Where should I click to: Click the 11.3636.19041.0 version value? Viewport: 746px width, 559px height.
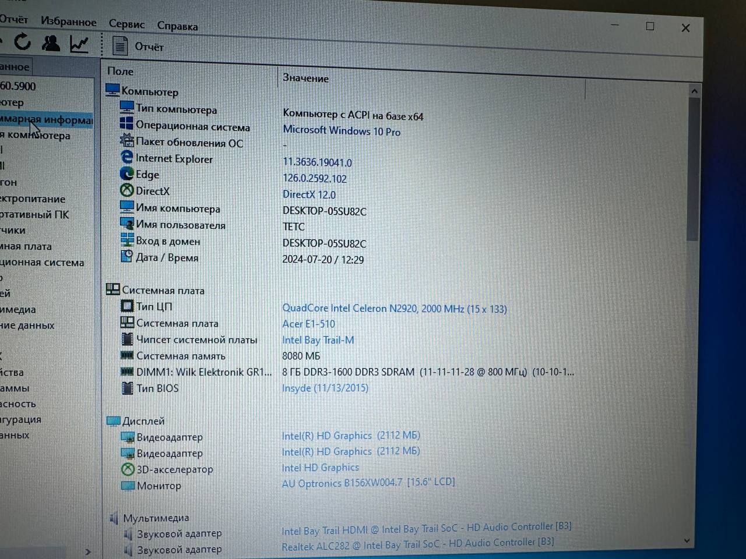[317, 162]
